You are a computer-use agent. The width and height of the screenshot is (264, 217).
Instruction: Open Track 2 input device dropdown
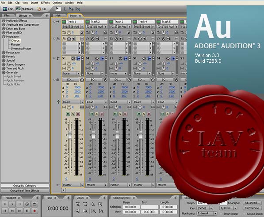point(96,27)
